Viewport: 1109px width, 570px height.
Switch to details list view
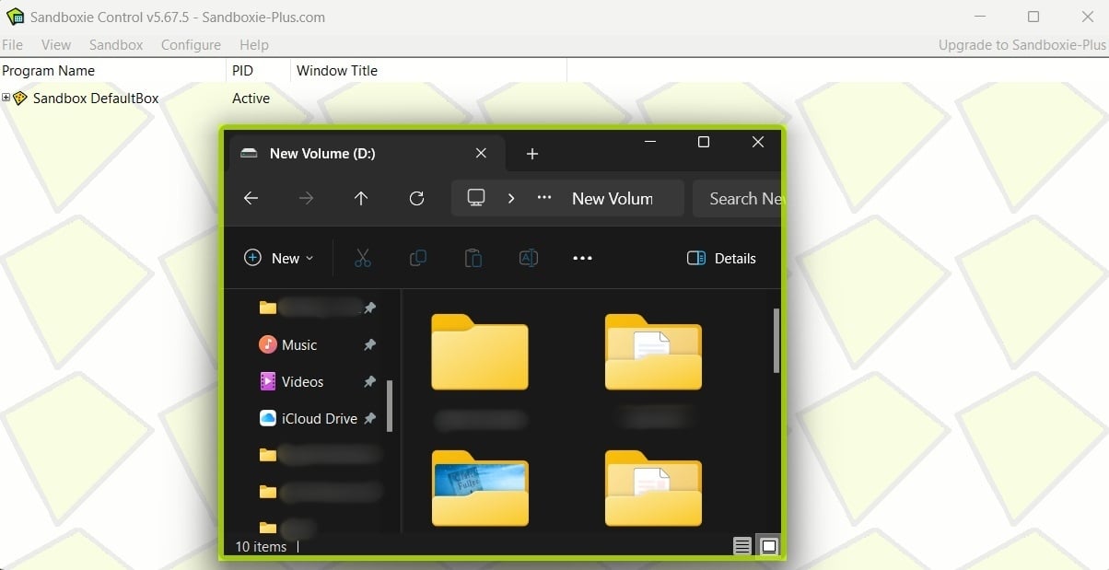coord(742,546)
